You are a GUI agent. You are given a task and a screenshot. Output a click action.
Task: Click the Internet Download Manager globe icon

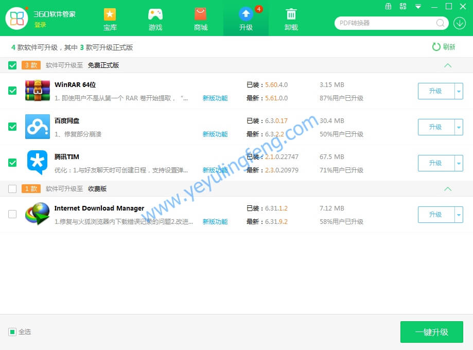point(38,214)
